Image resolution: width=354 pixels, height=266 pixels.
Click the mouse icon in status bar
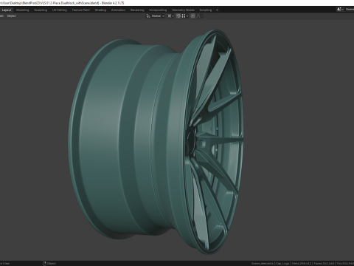(x=44, y=263)
